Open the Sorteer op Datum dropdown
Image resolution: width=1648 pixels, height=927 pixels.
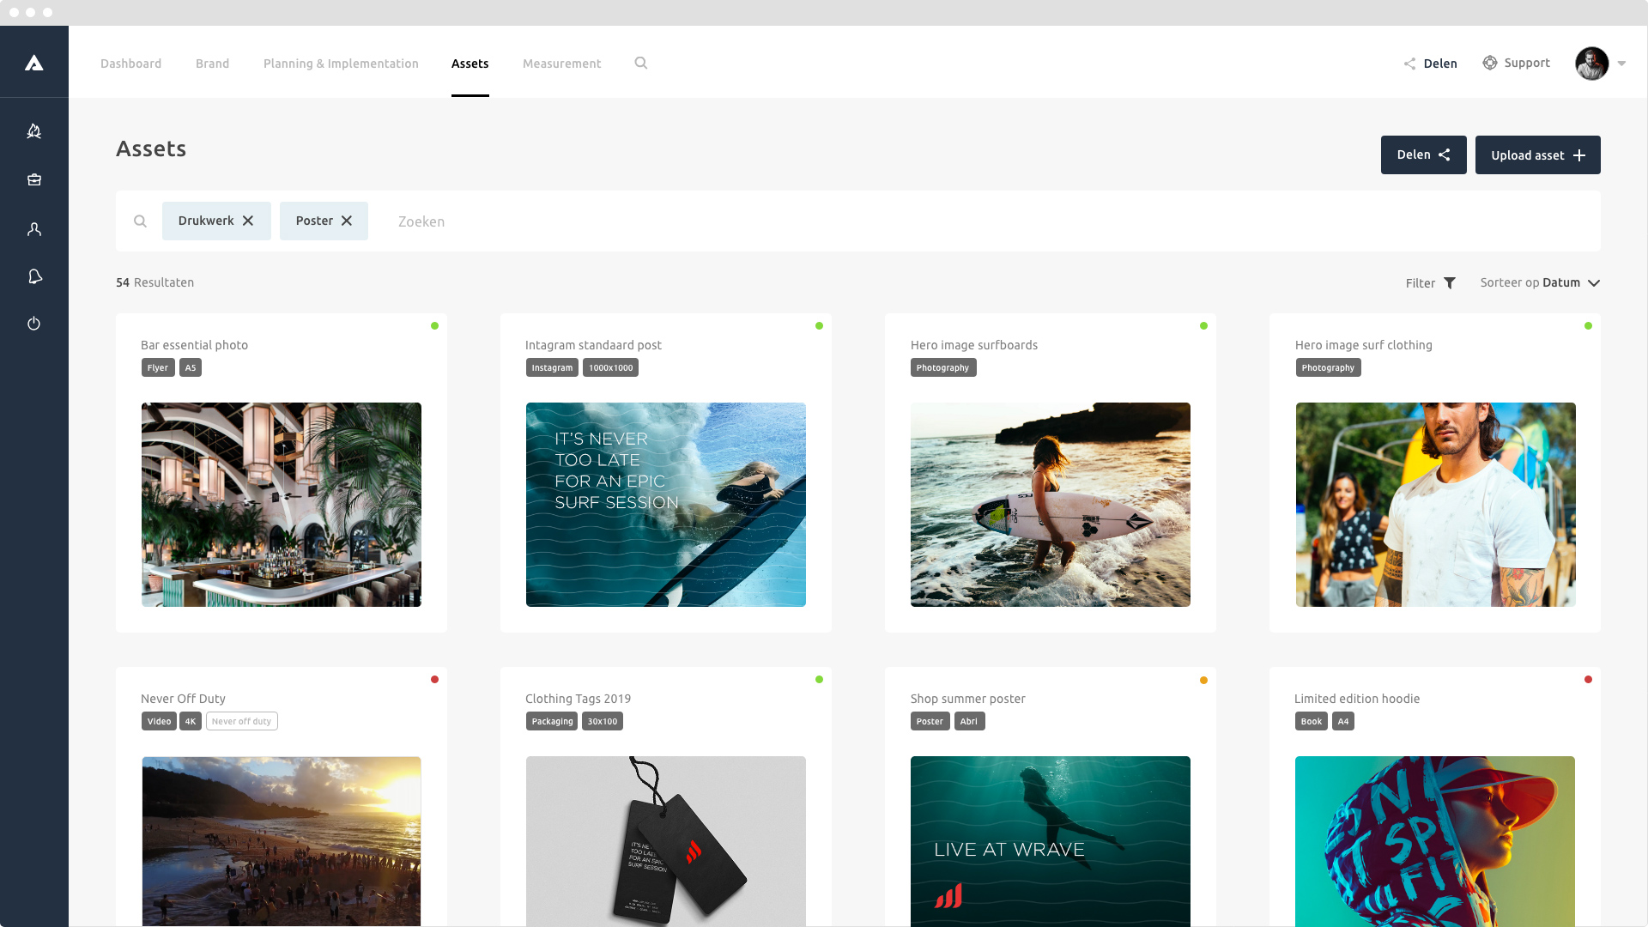1540,282
